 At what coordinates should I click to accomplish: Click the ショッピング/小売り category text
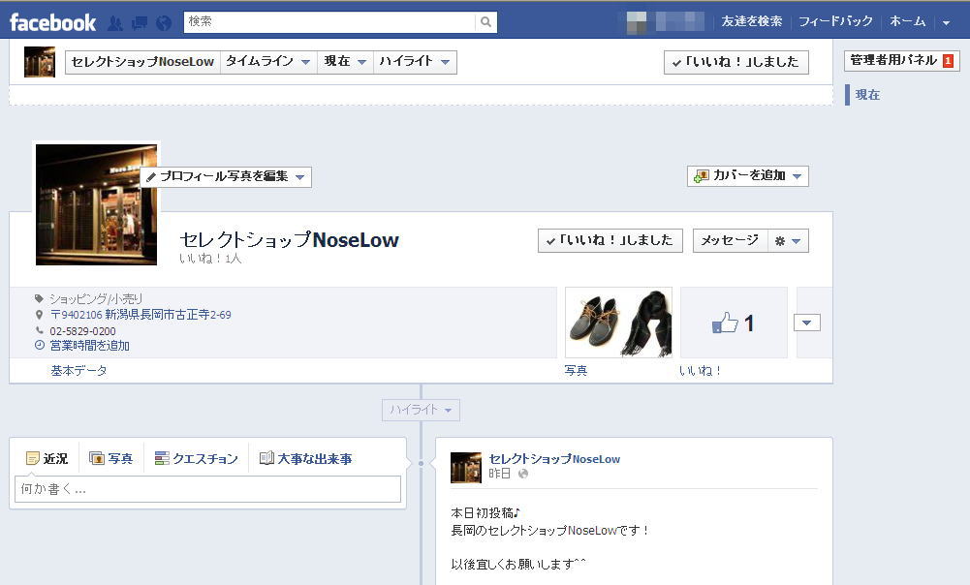[x=96, y=299]
